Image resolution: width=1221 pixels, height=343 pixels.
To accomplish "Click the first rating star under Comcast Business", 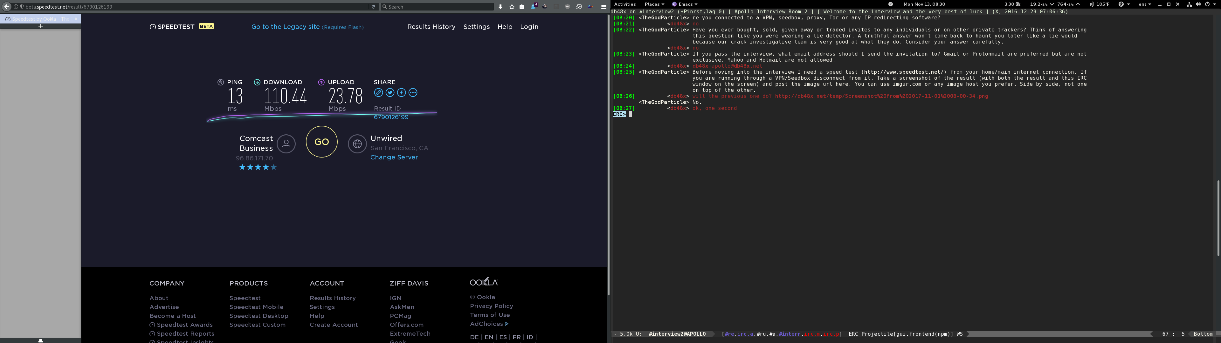I will pyautogui.click(x=242, y=167).
